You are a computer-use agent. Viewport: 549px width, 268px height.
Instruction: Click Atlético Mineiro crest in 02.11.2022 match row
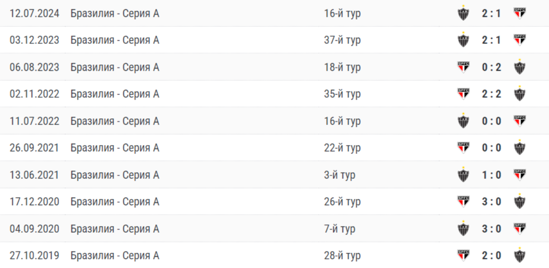519,94
